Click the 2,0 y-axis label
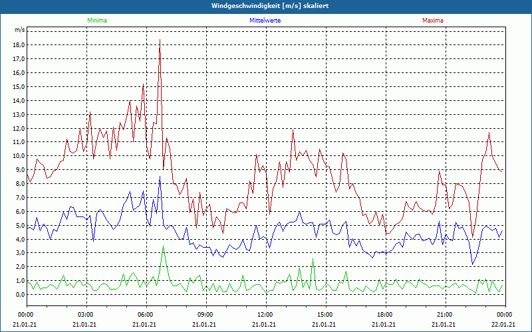Screen dimensions: 532x332 [21, 267]
